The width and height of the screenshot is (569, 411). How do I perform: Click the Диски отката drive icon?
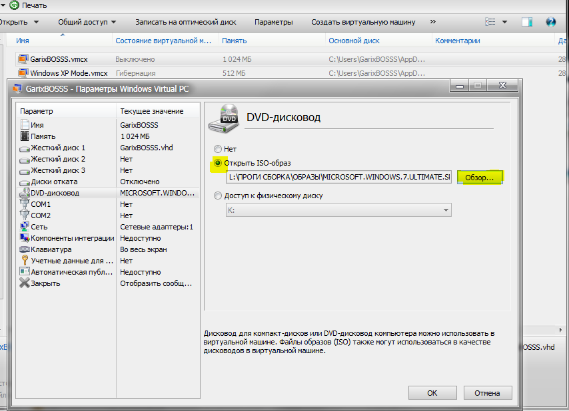24,182
